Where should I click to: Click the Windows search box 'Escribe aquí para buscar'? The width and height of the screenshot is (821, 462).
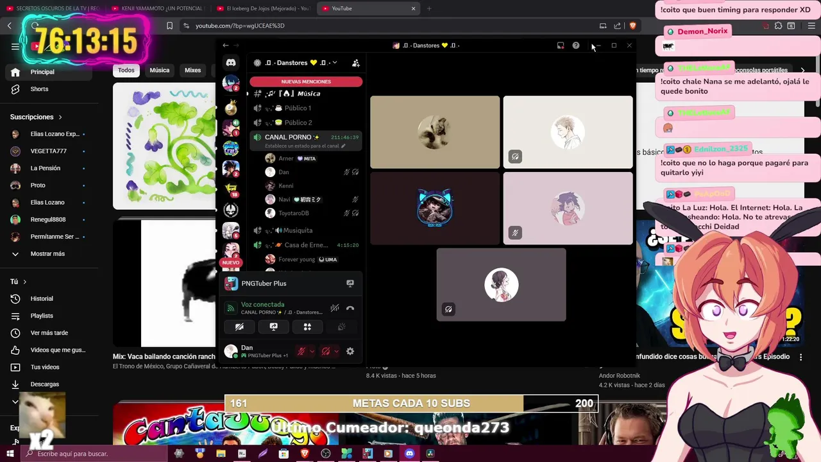click(x=94, y=454)
